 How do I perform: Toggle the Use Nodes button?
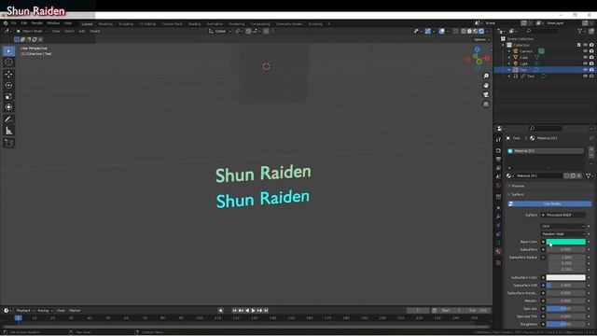point(549,203)
